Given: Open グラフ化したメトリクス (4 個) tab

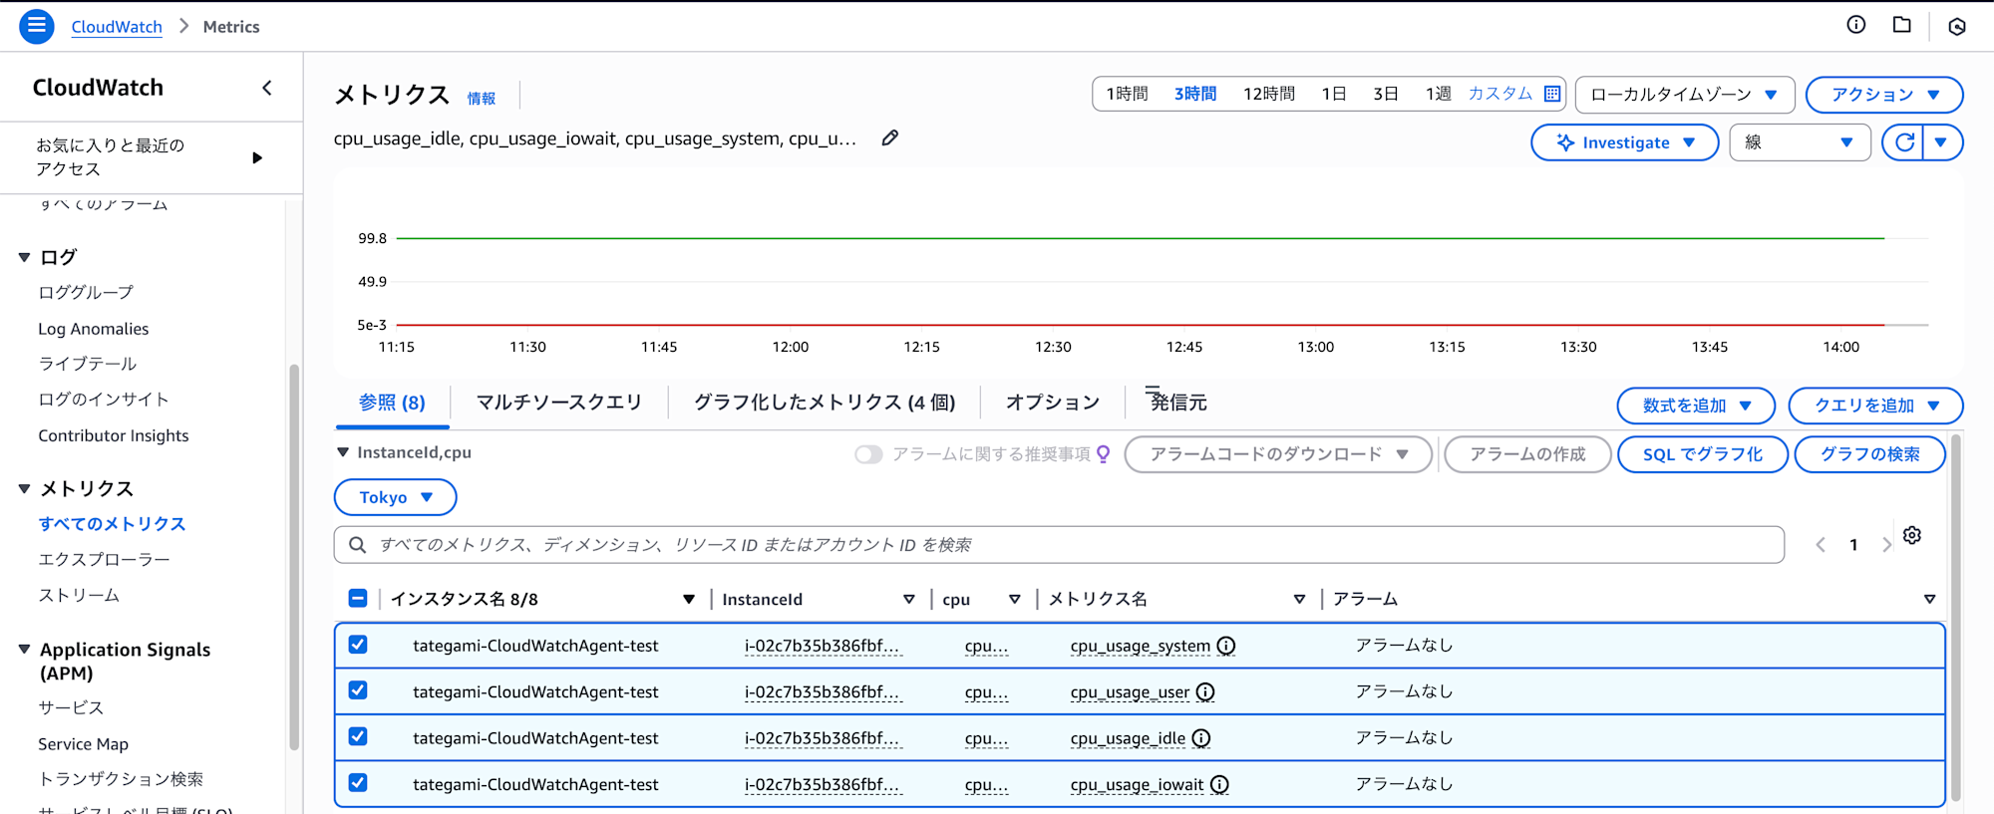Looking at the screenshot, I should point(825,403).
